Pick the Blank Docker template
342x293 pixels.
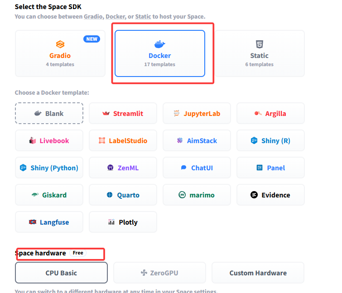49,113
